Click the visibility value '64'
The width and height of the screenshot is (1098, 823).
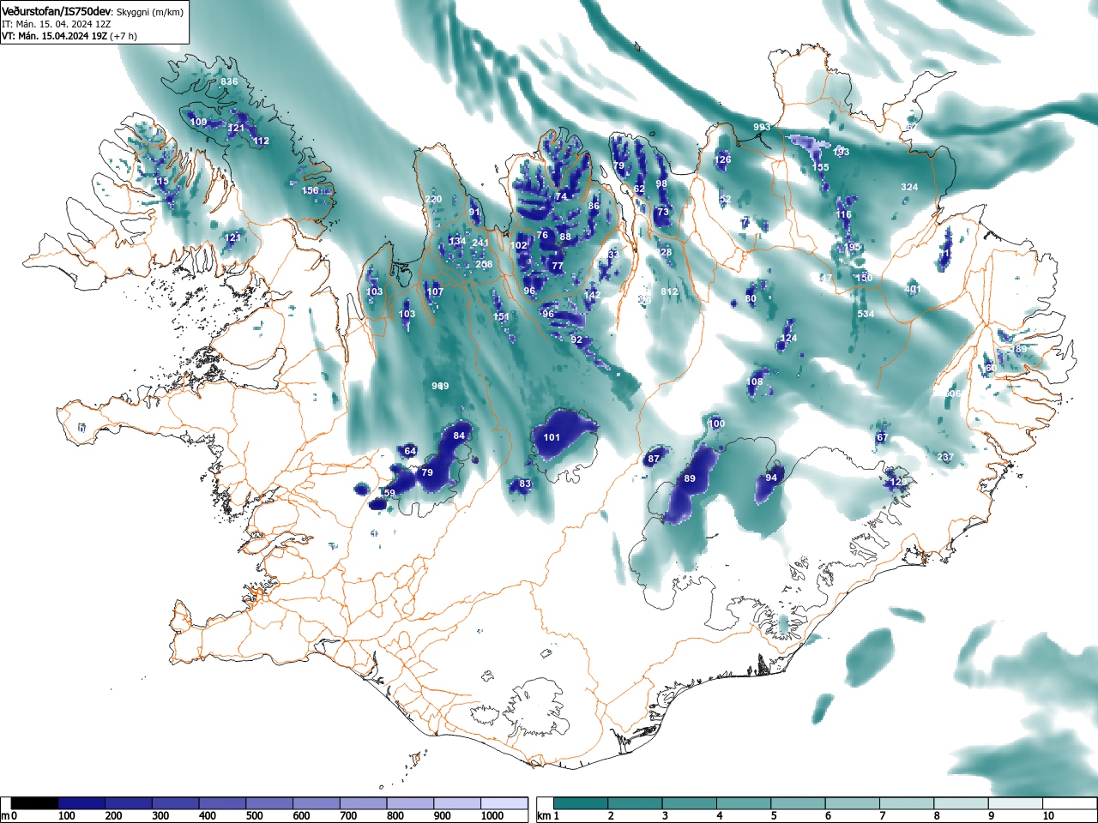[410, 452]
